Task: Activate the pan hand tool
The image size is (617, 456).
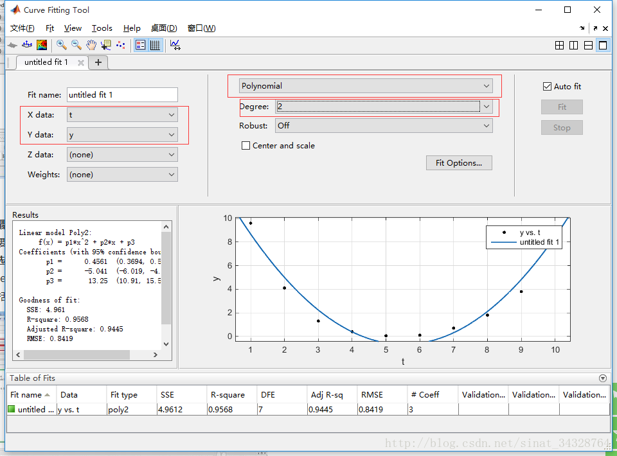Action: (91, 45)
